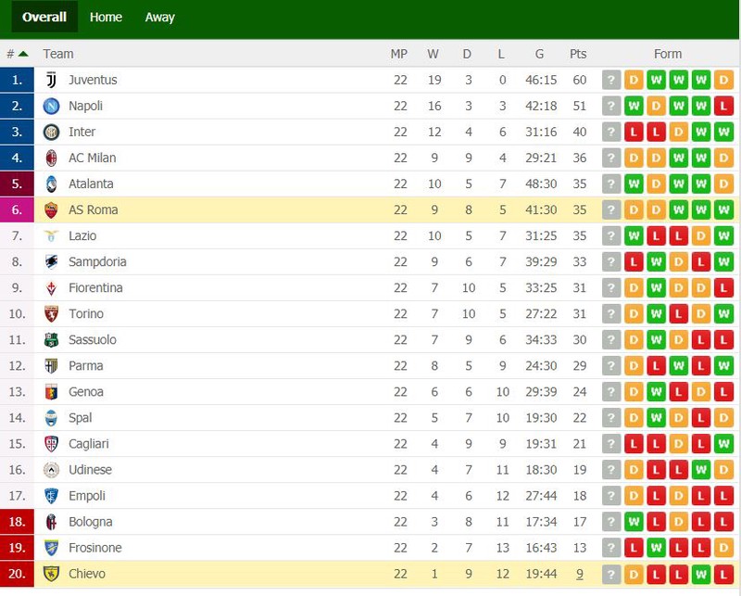
Task: Click the Inter club crest icon
Action: (x=51, y=132)
